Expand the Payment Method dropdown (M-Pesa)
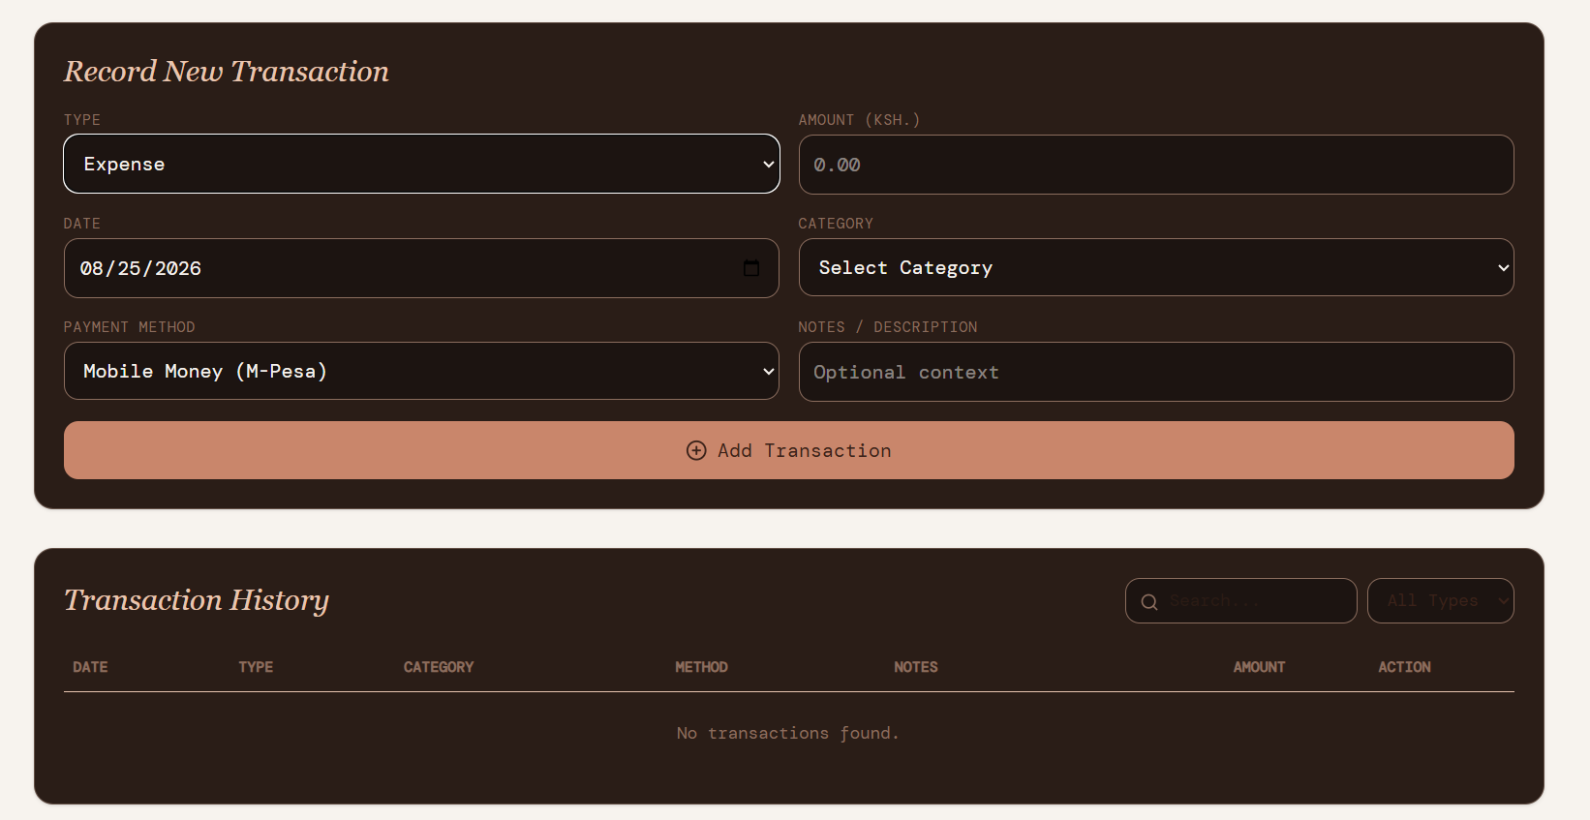The height and width of the screenshot is (820, 1590). coord(421,371)
